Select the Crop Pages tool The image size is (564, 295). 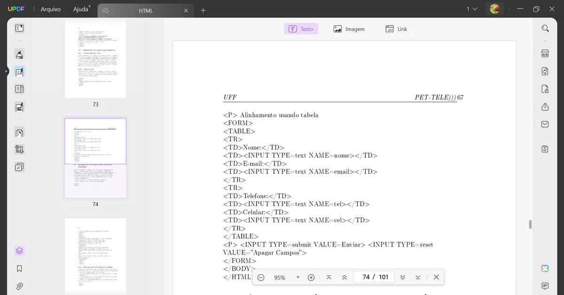click(x=19, y=149)
